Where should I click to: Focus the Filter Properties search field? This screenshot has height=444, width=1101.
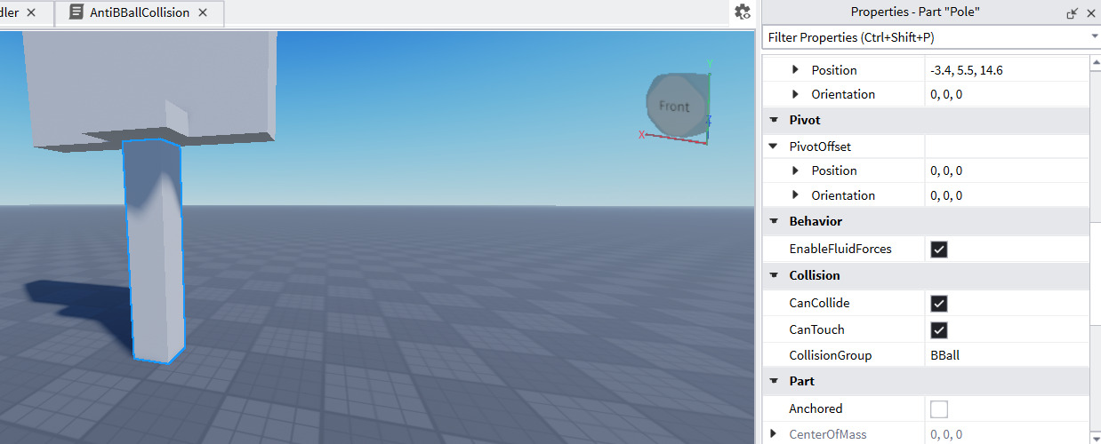click(x=925, y=37)
